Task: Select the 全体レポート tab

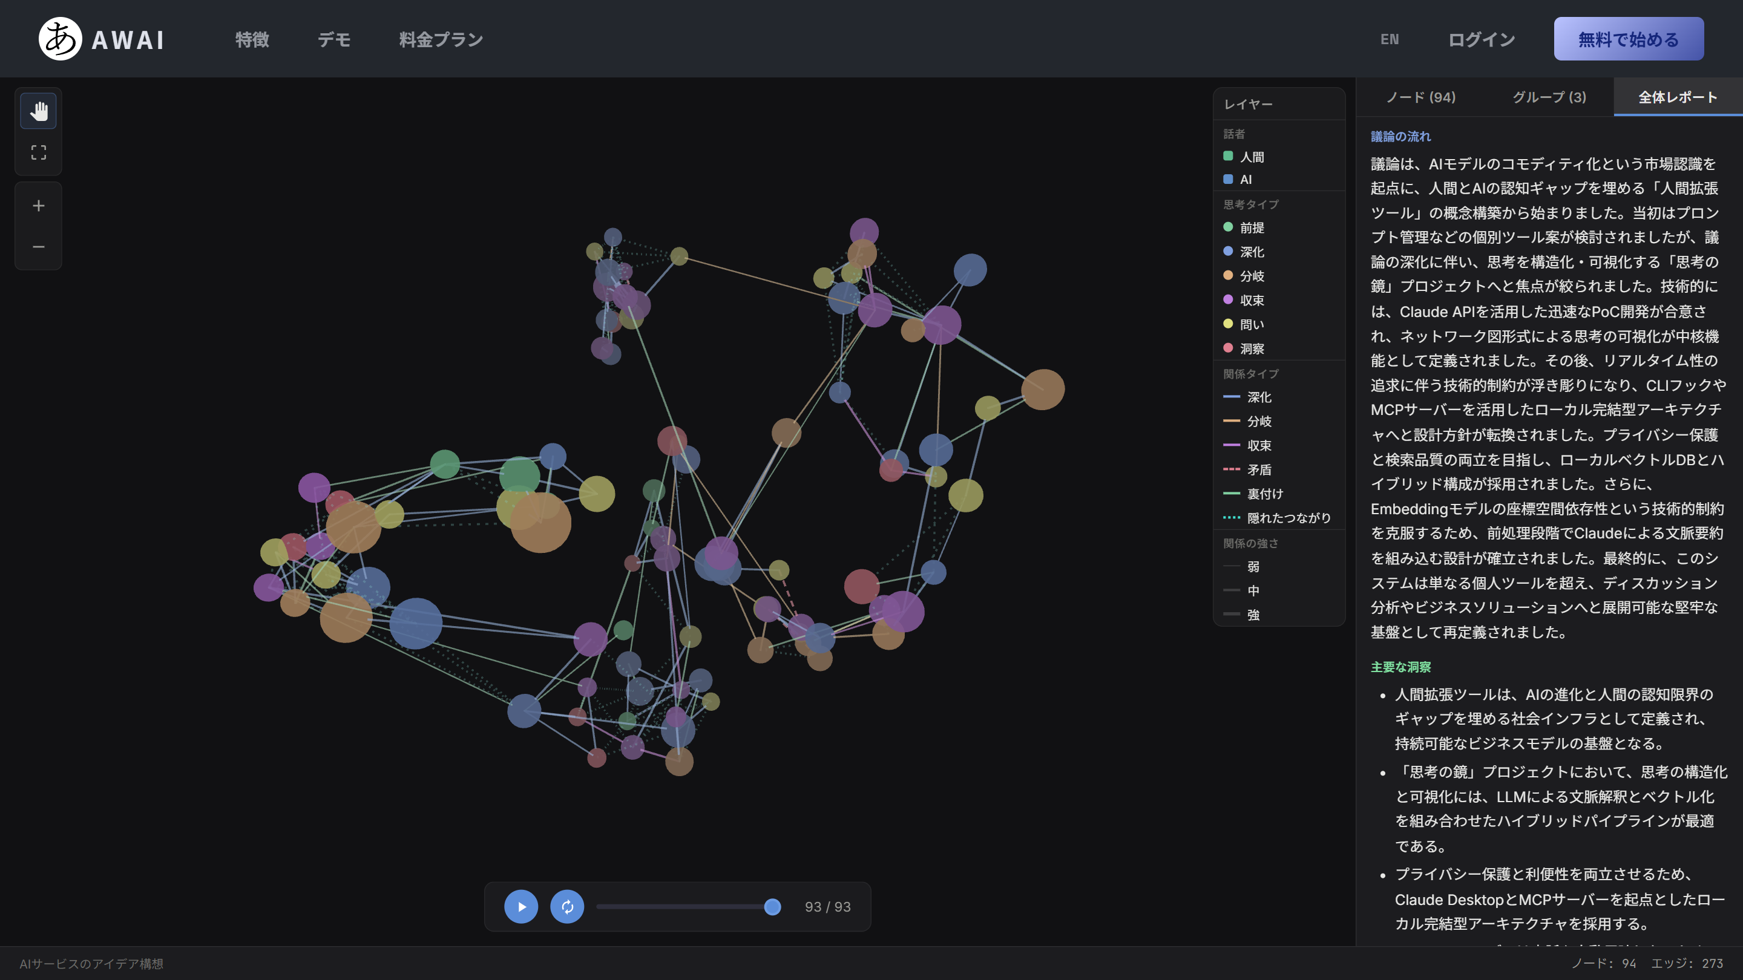Action: click(1678, 97)
